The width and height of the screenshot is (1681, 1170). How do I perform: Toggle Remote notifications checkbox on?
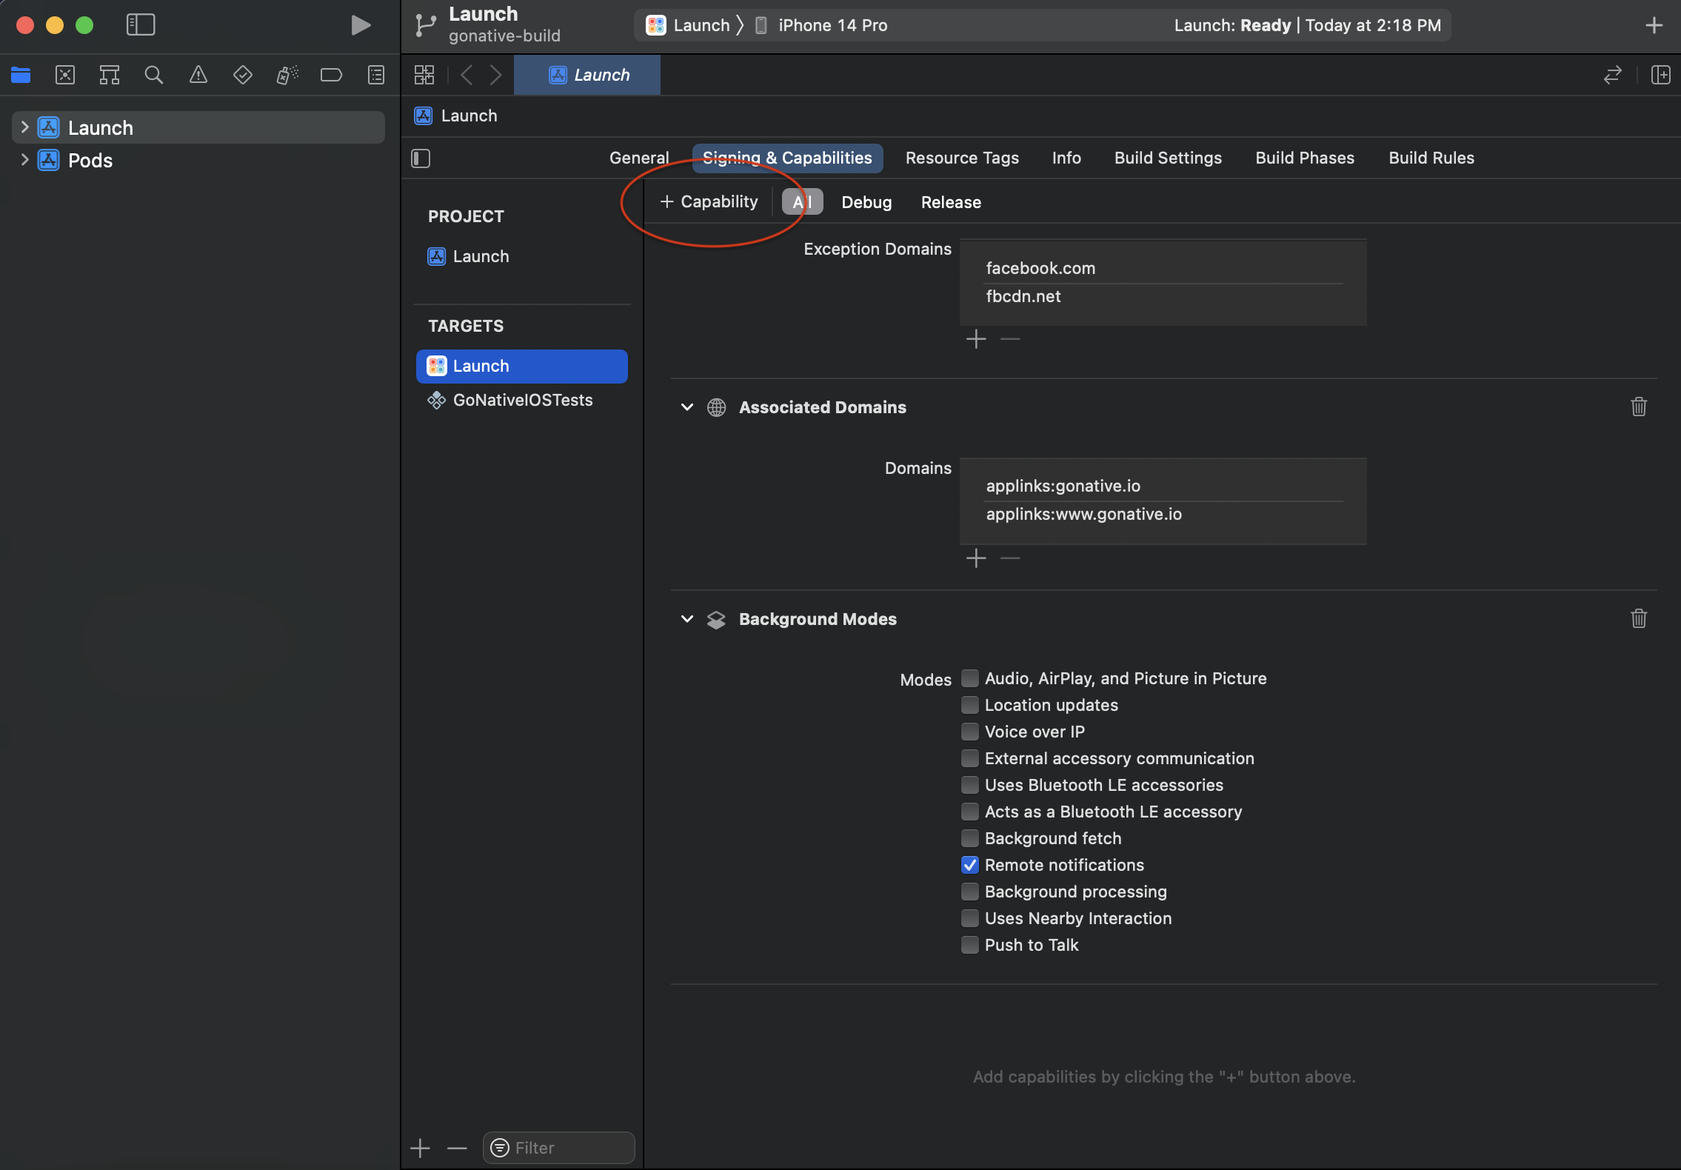click(x=969, y=865)
